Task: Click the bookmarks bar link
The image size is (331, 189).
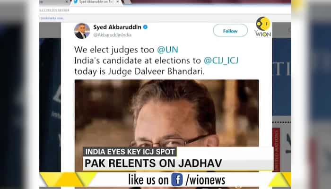Action: pos(52,18)
